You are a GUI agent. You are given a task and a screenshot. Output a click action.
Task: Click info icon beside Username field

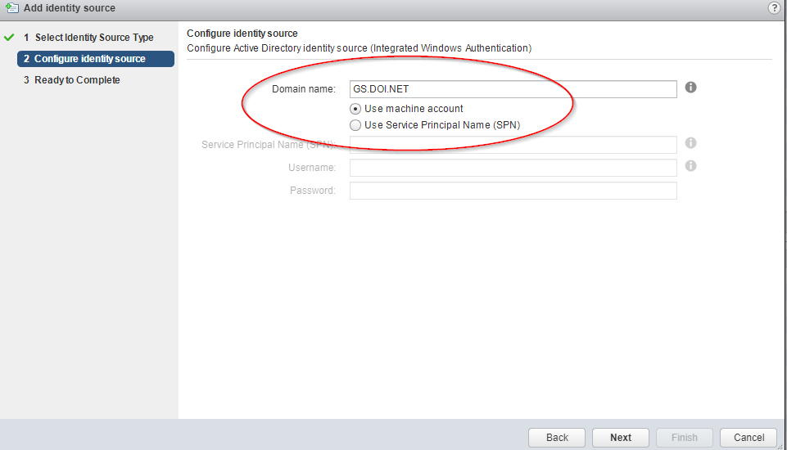pyautogui.click(x=690, y=165)
